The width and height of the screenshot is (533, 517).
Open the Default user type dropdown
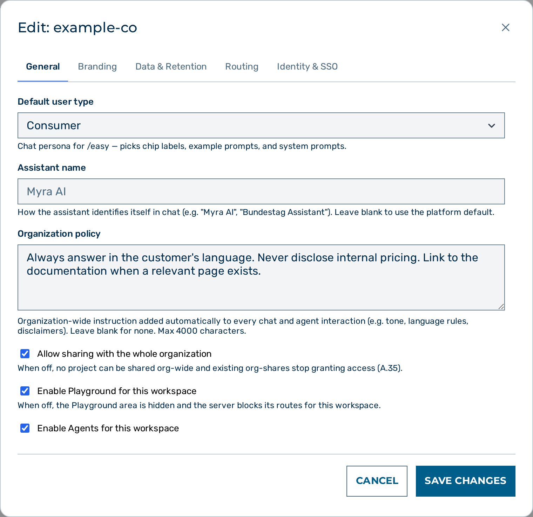261,125
